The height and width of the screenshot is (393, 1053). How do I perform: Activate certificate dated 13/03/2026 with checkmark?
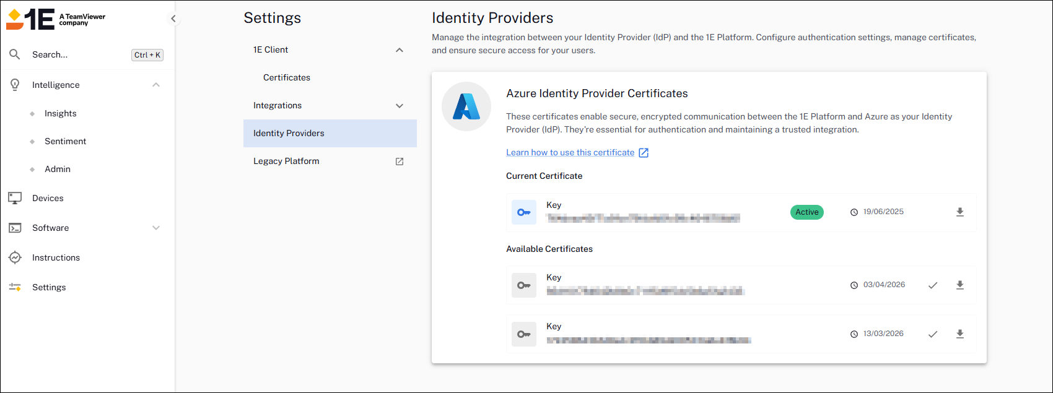pos(933,334)
